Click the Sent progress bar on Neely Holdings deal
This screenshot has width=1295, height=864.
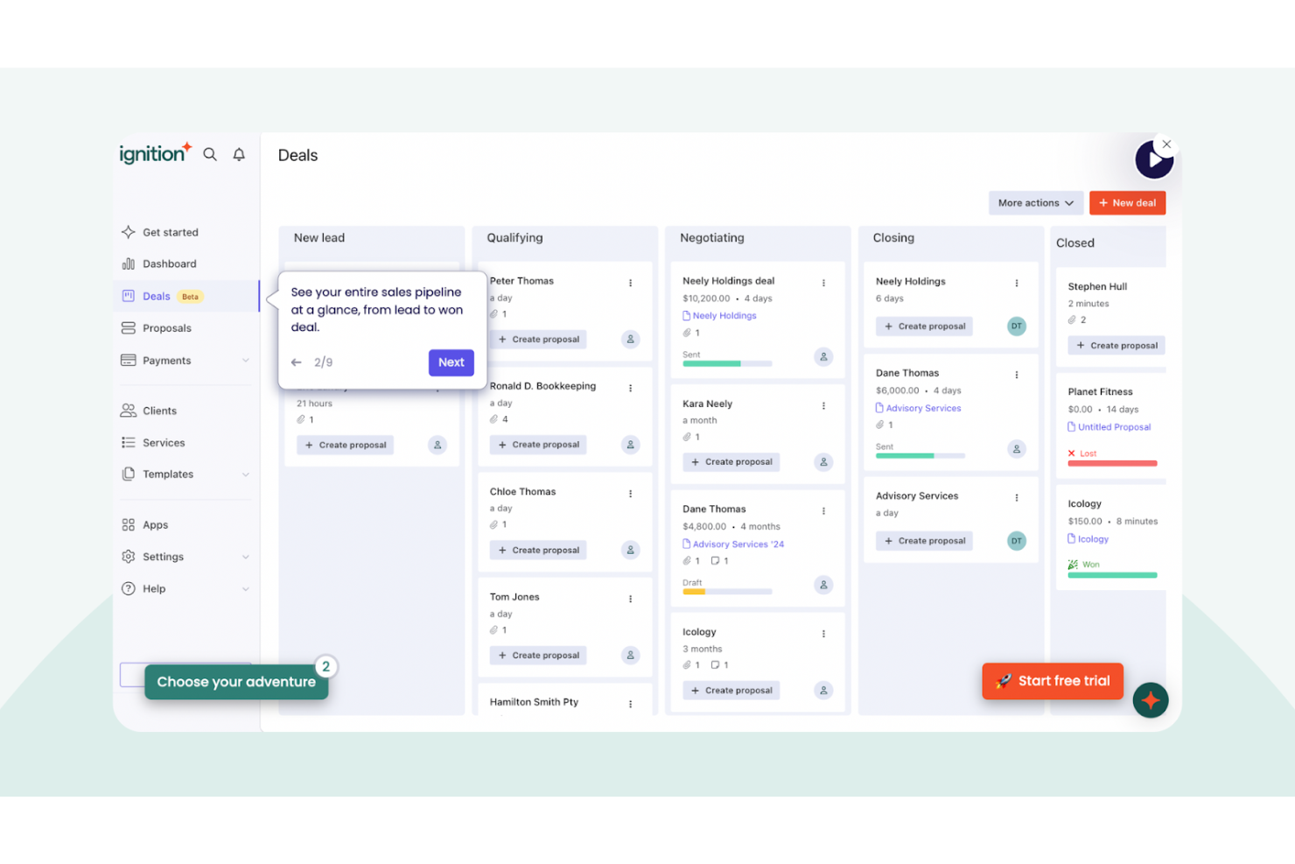tap(726, 362)
